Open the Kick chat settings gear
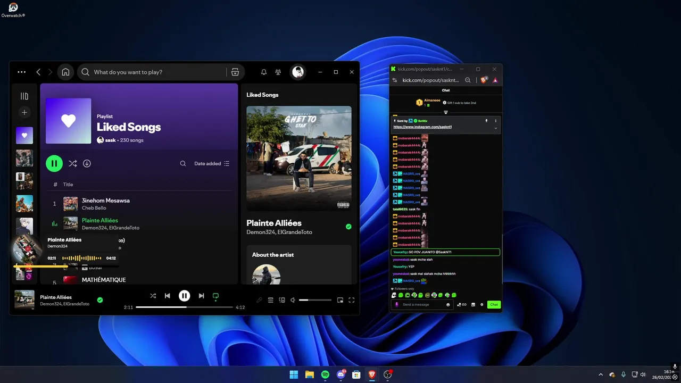This screenshot has width=681, height=383. point(482,305)
